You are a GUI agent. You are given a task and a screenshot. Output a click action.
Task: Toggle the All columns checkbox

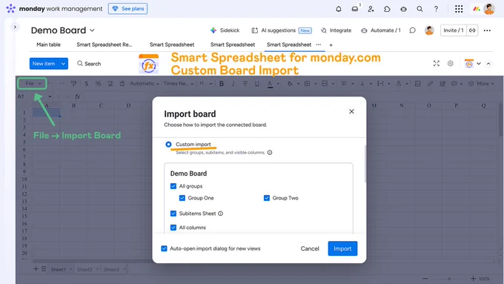coord(173,228)
